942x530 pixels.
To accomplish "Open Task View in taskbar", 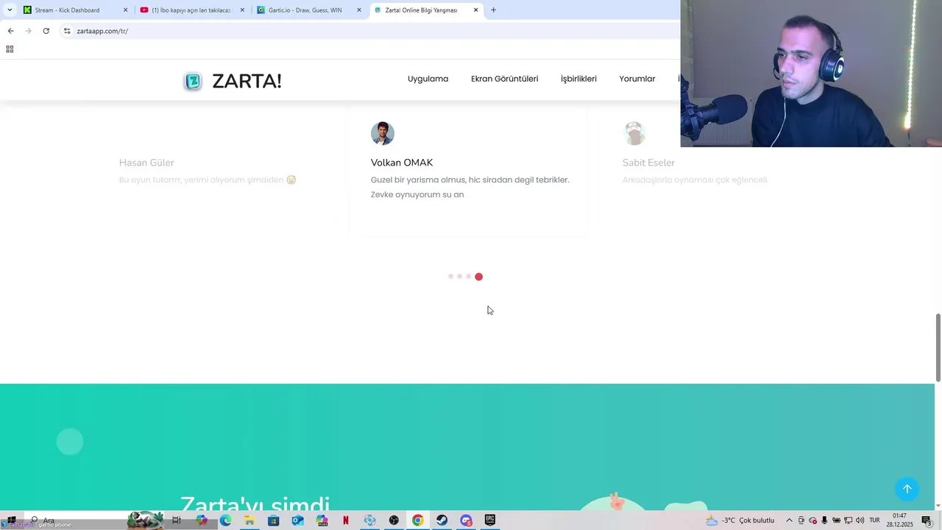I will [x=177, y=520].
